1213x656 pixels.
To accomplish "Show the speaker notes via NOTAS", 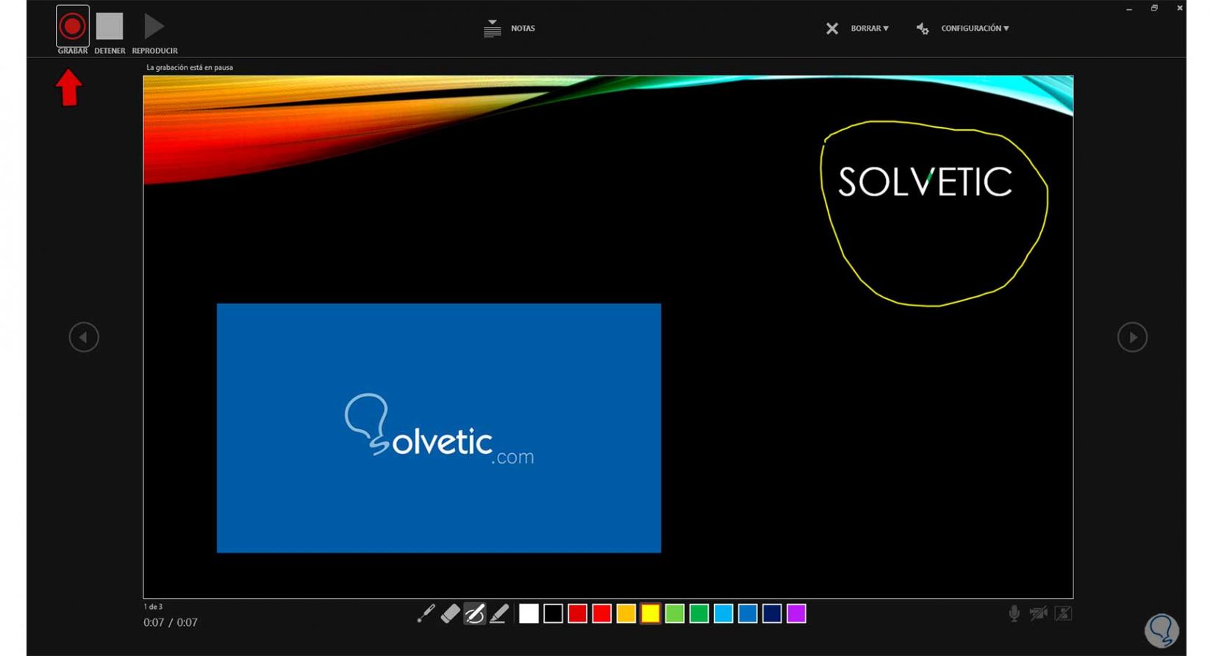I will click(509, 28).
